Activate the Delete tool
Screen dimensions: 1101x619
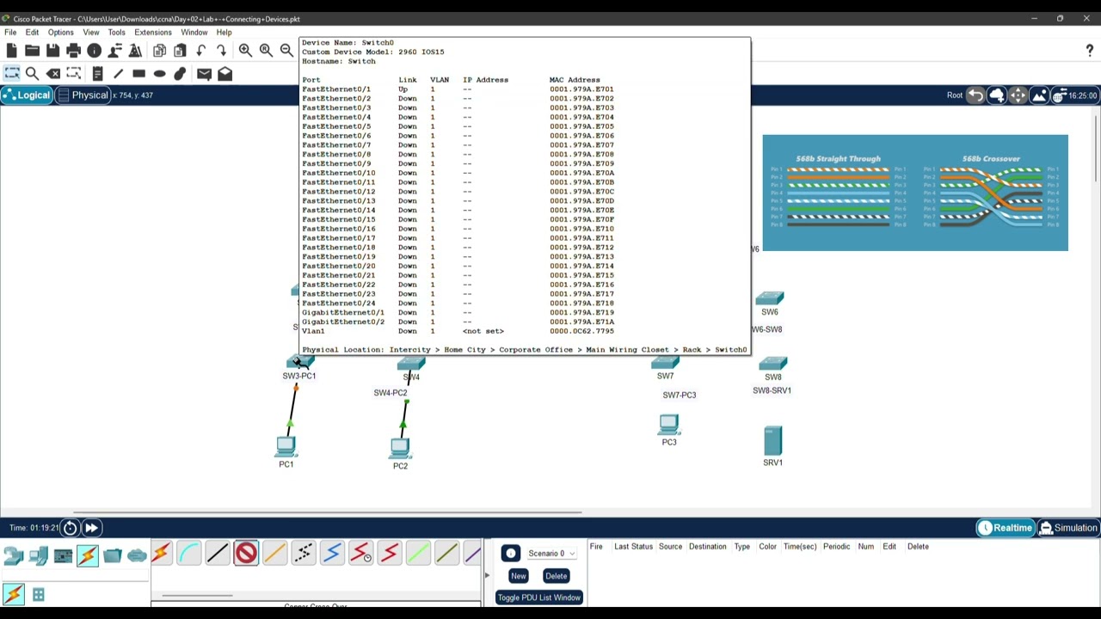click(52, 73)
